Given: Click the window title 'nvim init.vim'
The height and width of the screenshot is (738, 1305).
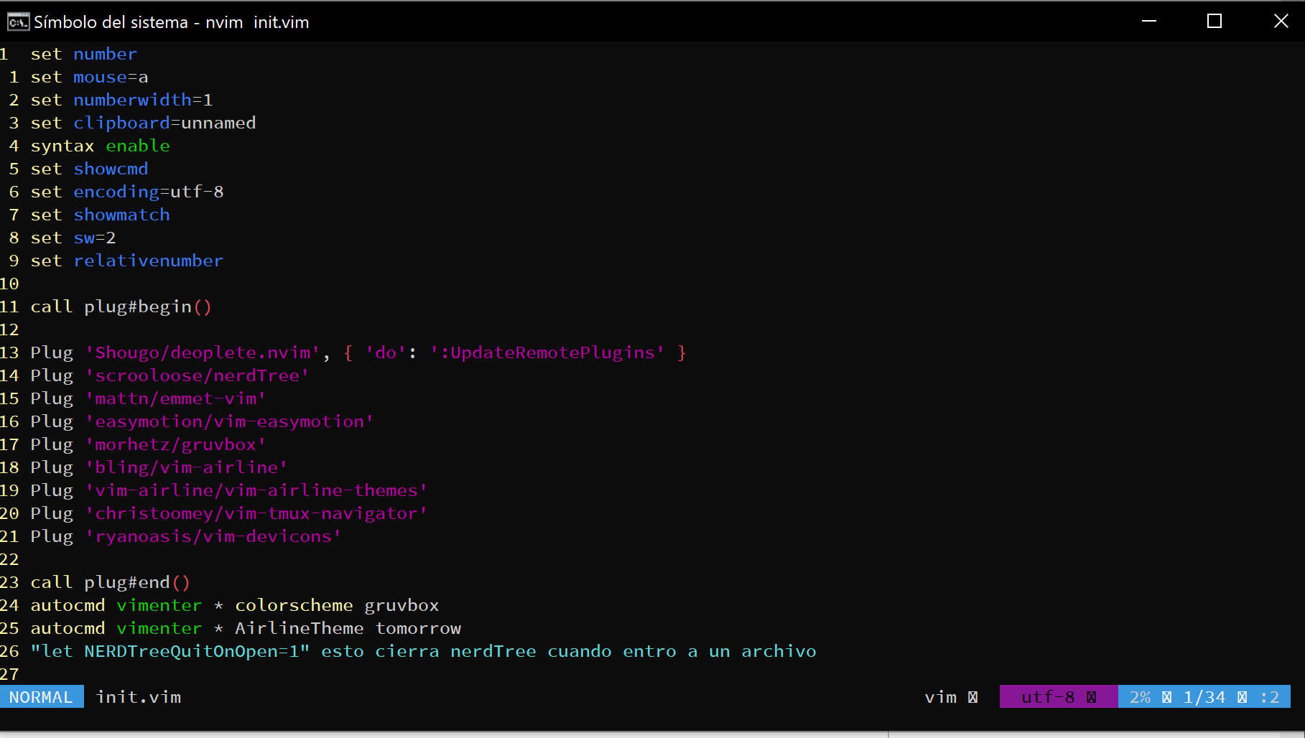Looking at the screenshot, I should point(257,22).
